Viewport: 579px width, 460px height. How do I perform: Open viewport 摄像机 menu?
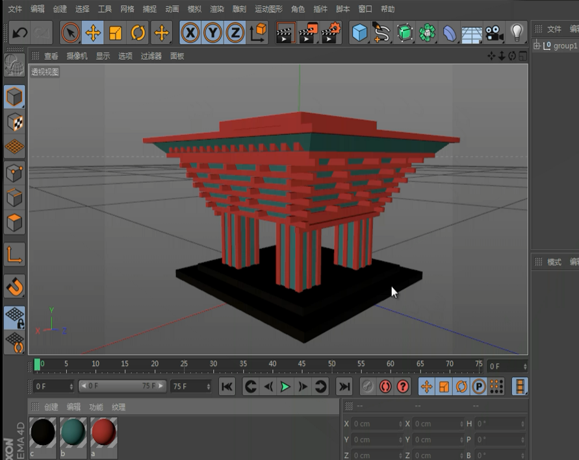(77, 56)
